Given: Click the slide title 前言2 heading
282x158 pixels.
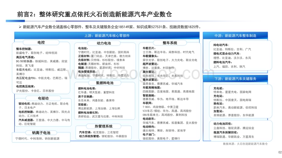Looking at the screenshot, I should click(94, 14).
